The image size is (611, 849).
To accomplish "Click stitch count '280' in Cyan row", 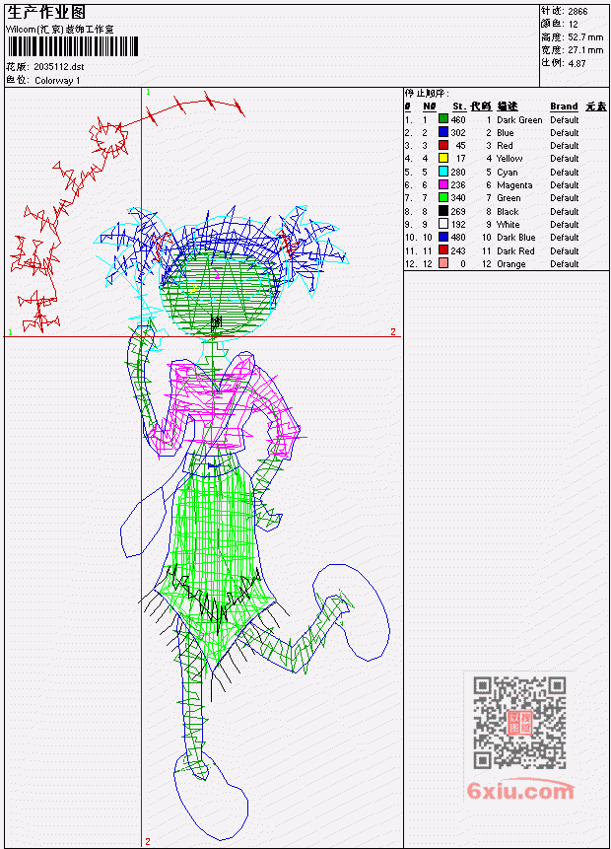I will 458,173.
